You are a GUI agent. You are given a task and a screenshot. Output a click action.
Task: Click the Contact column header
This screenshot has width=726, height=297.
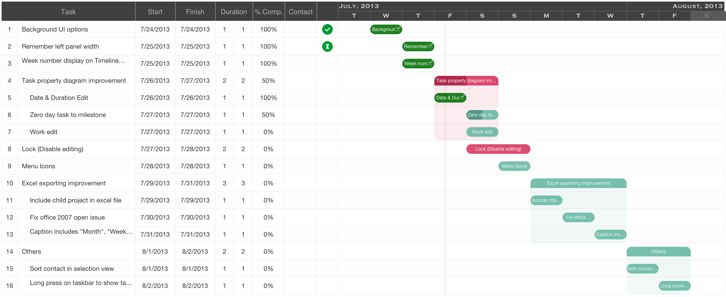coord(300,11)
